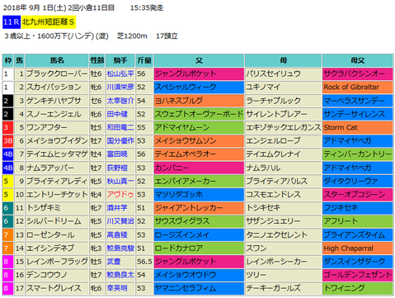Open jockey 幸英明 link
Screen dimensions: 395x298
117,288
